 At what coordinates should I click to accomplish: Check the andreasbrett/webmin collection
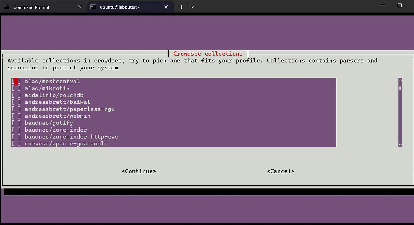(x=16, y=116)
